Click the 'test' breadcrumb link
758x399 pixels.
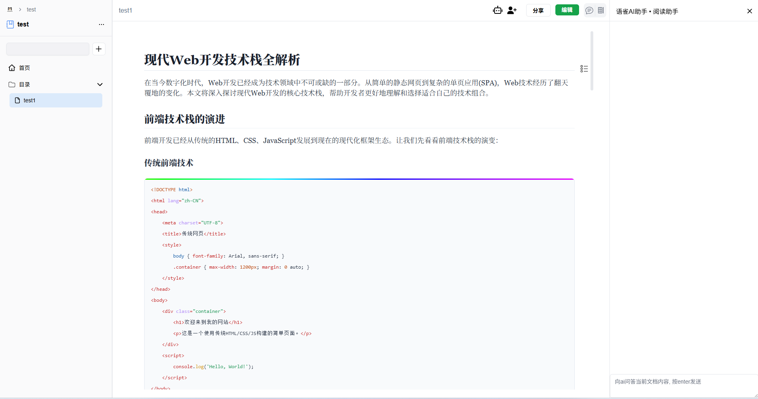click(31, 9)
